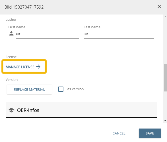167x142 pixels.
Task: Click the 'Version' section label
Action: pyautogui.click(x=12, y=80)
